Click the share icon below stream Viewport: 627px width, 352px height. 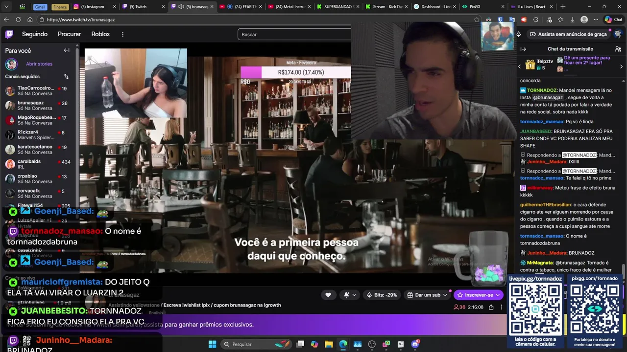click(491, 307)
